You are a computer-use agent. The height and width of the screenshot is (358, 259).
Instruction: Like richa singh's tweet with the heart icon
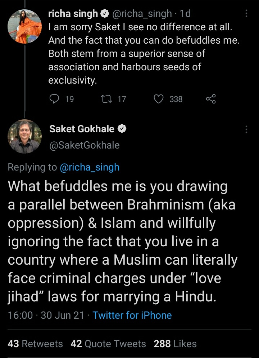[x=159, y=99]
